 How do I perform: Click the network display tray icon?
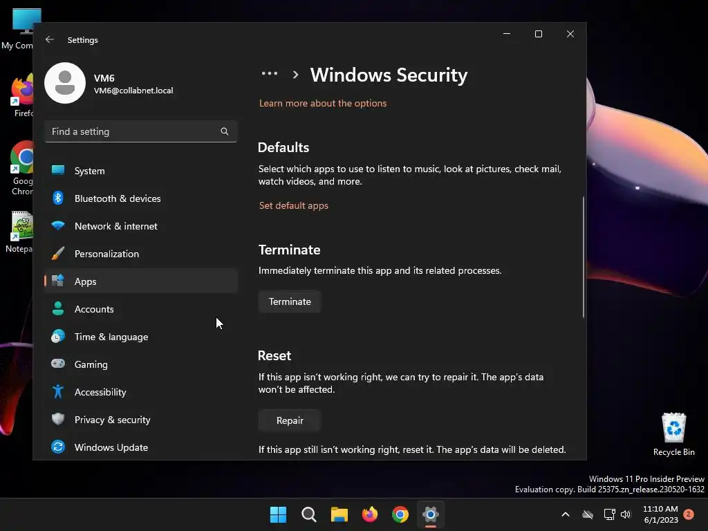click(x=610, y=514)
